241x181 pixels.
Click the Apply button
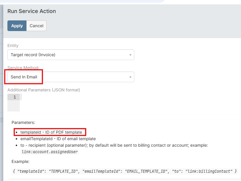tap(17, 26)
